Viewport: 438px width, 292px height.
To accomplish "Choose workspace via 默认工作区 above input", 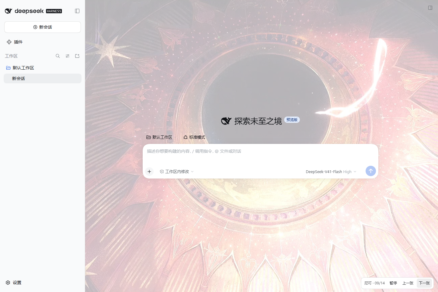I will coord(159,137).
